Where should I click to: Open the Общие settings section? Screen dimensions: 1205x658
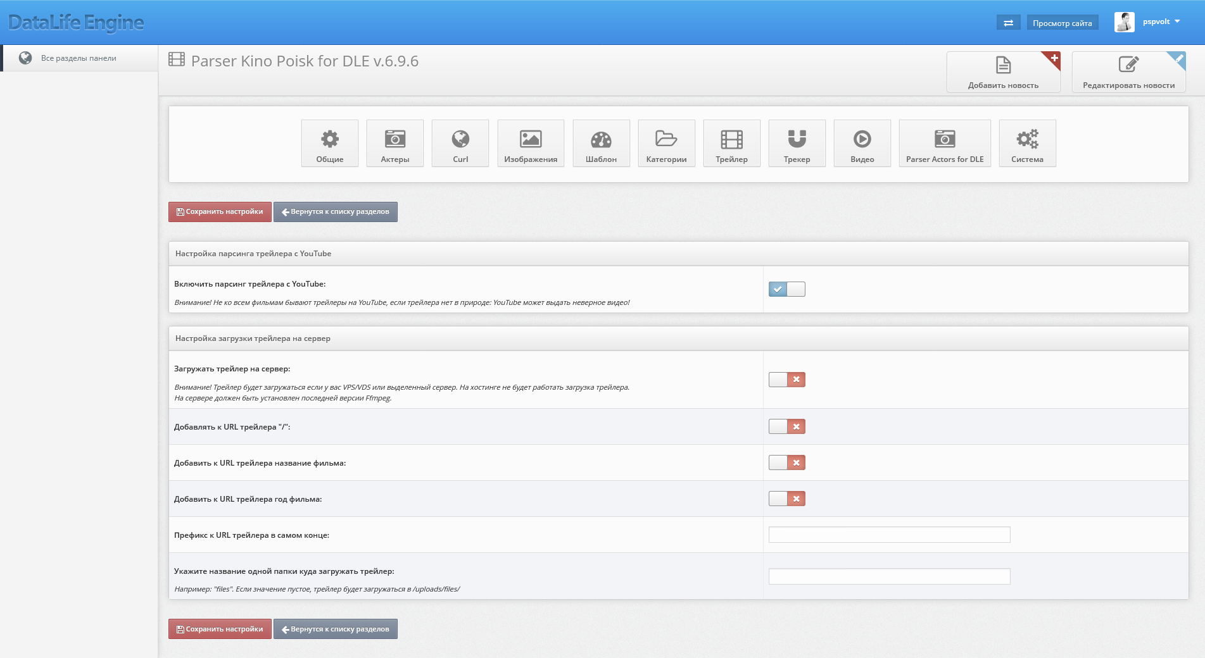[330, 144]
